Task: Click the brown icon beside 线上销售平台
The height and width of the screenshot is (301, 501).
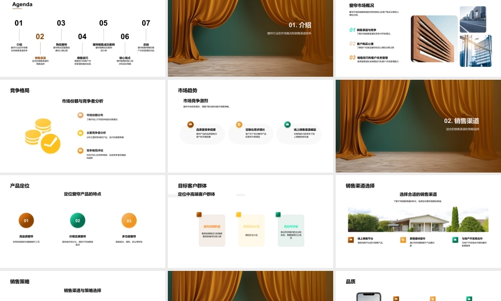Action: [351, 240]
